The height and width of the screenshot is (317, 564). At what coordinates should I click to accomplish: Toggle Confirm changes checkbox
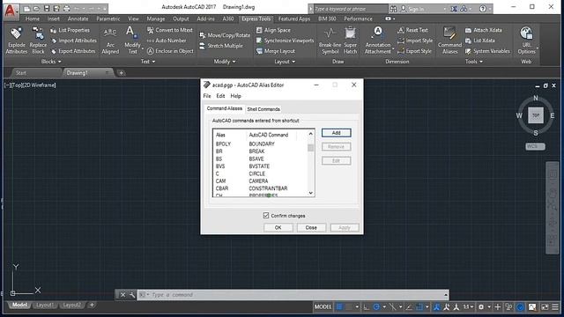(266, 215)
